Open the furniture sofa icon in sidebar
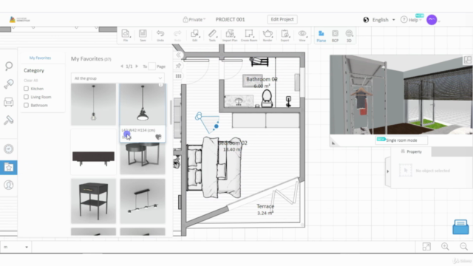Screen dimensions: 473x266 coord(9,102)
